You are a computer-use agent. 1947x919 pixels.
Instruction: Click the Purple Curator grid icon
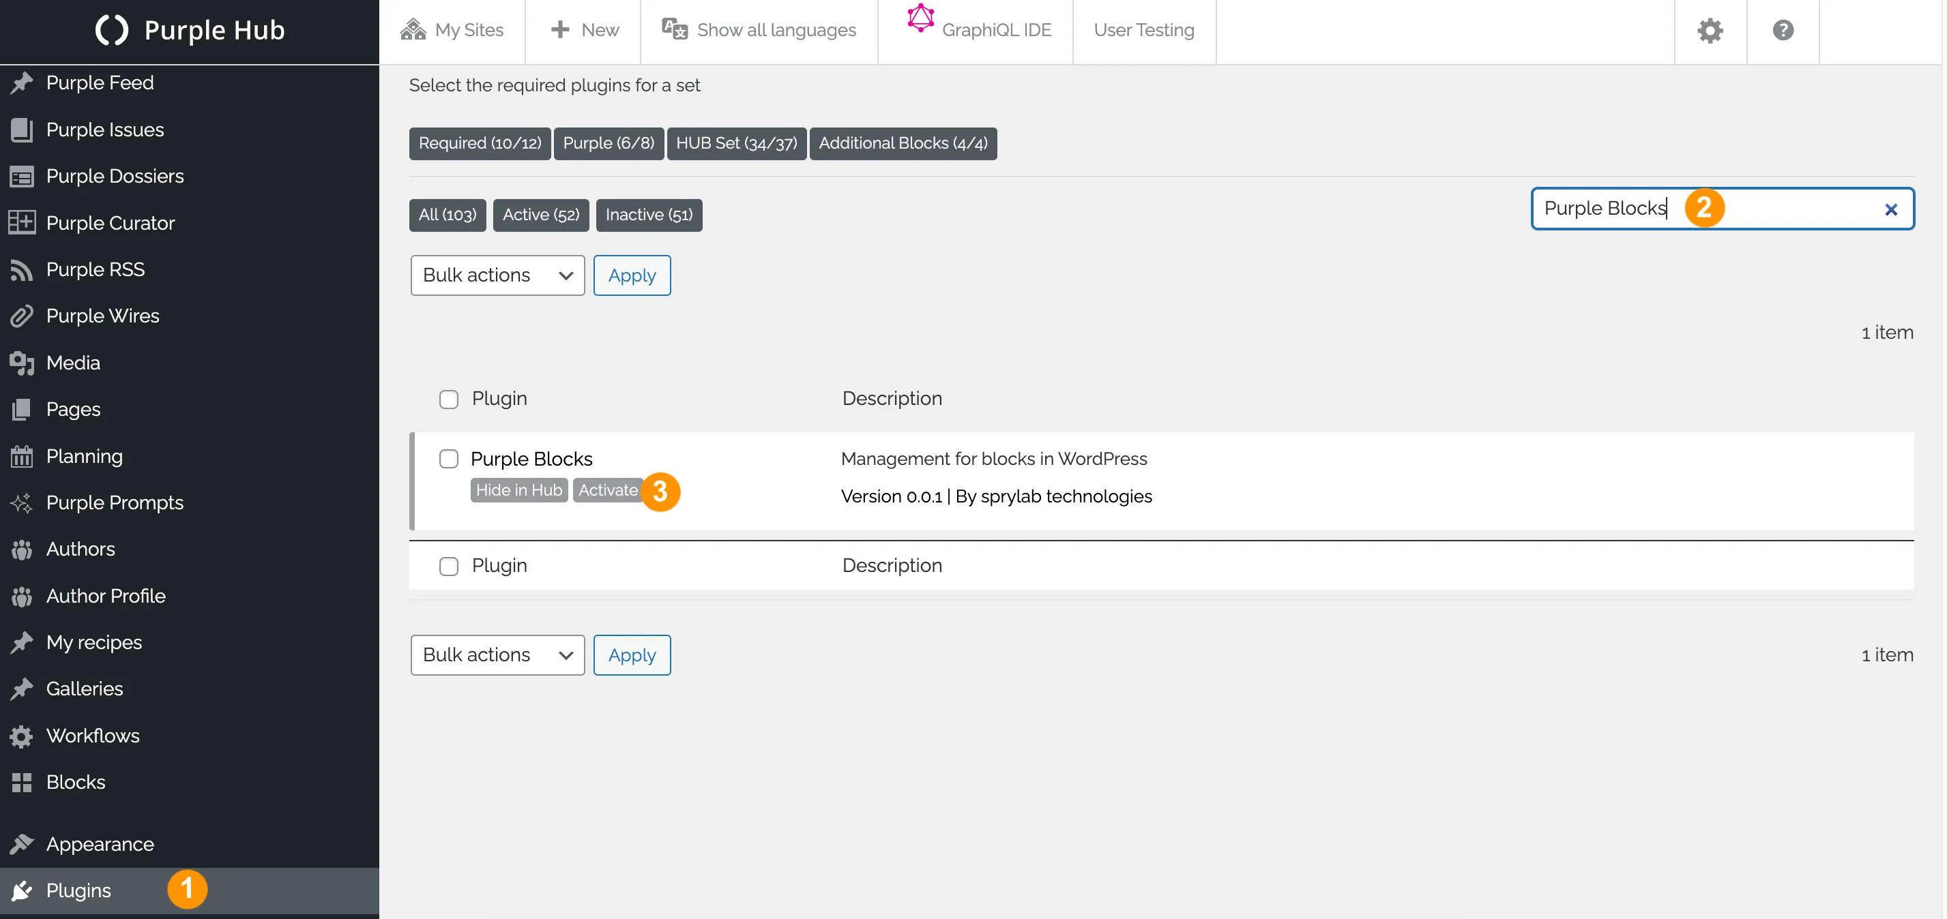(22, 223)
